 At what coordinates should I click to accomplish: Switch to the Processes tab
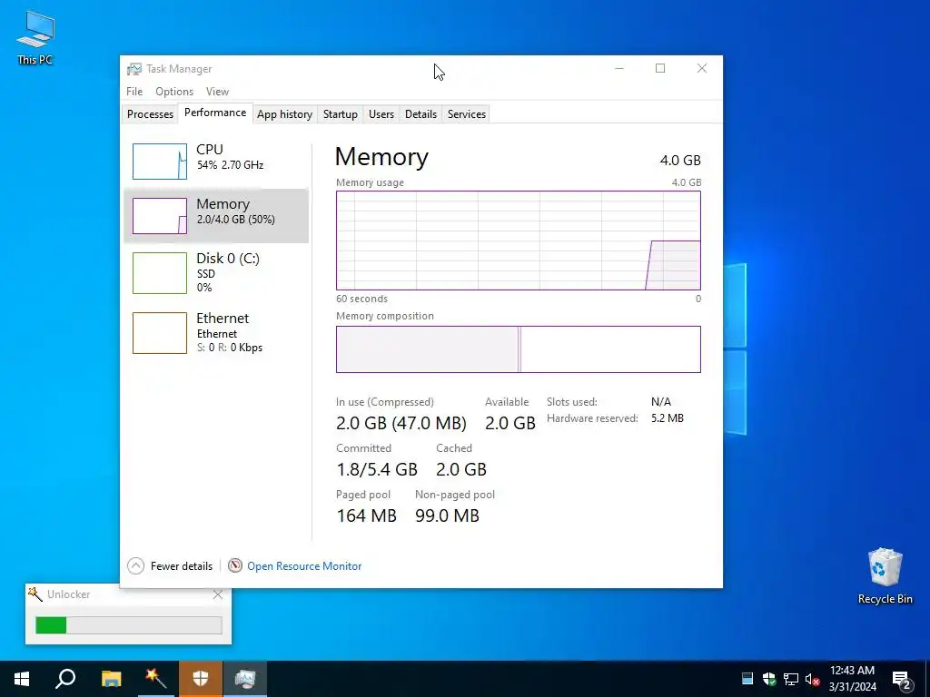click(x=150, y=113)
